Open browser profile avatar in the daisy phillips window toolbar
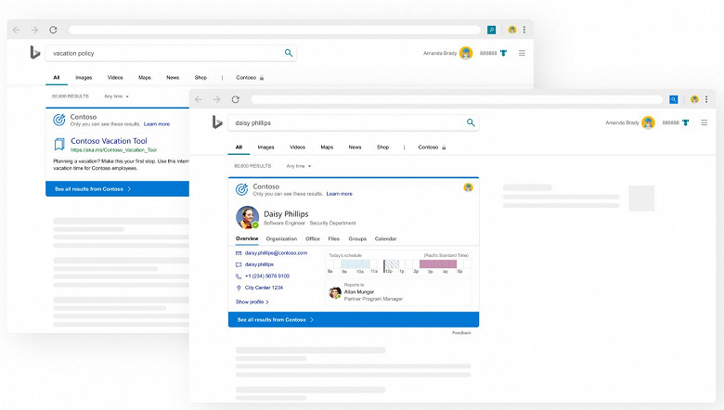The image size is (724, 410). pos(694,99)
